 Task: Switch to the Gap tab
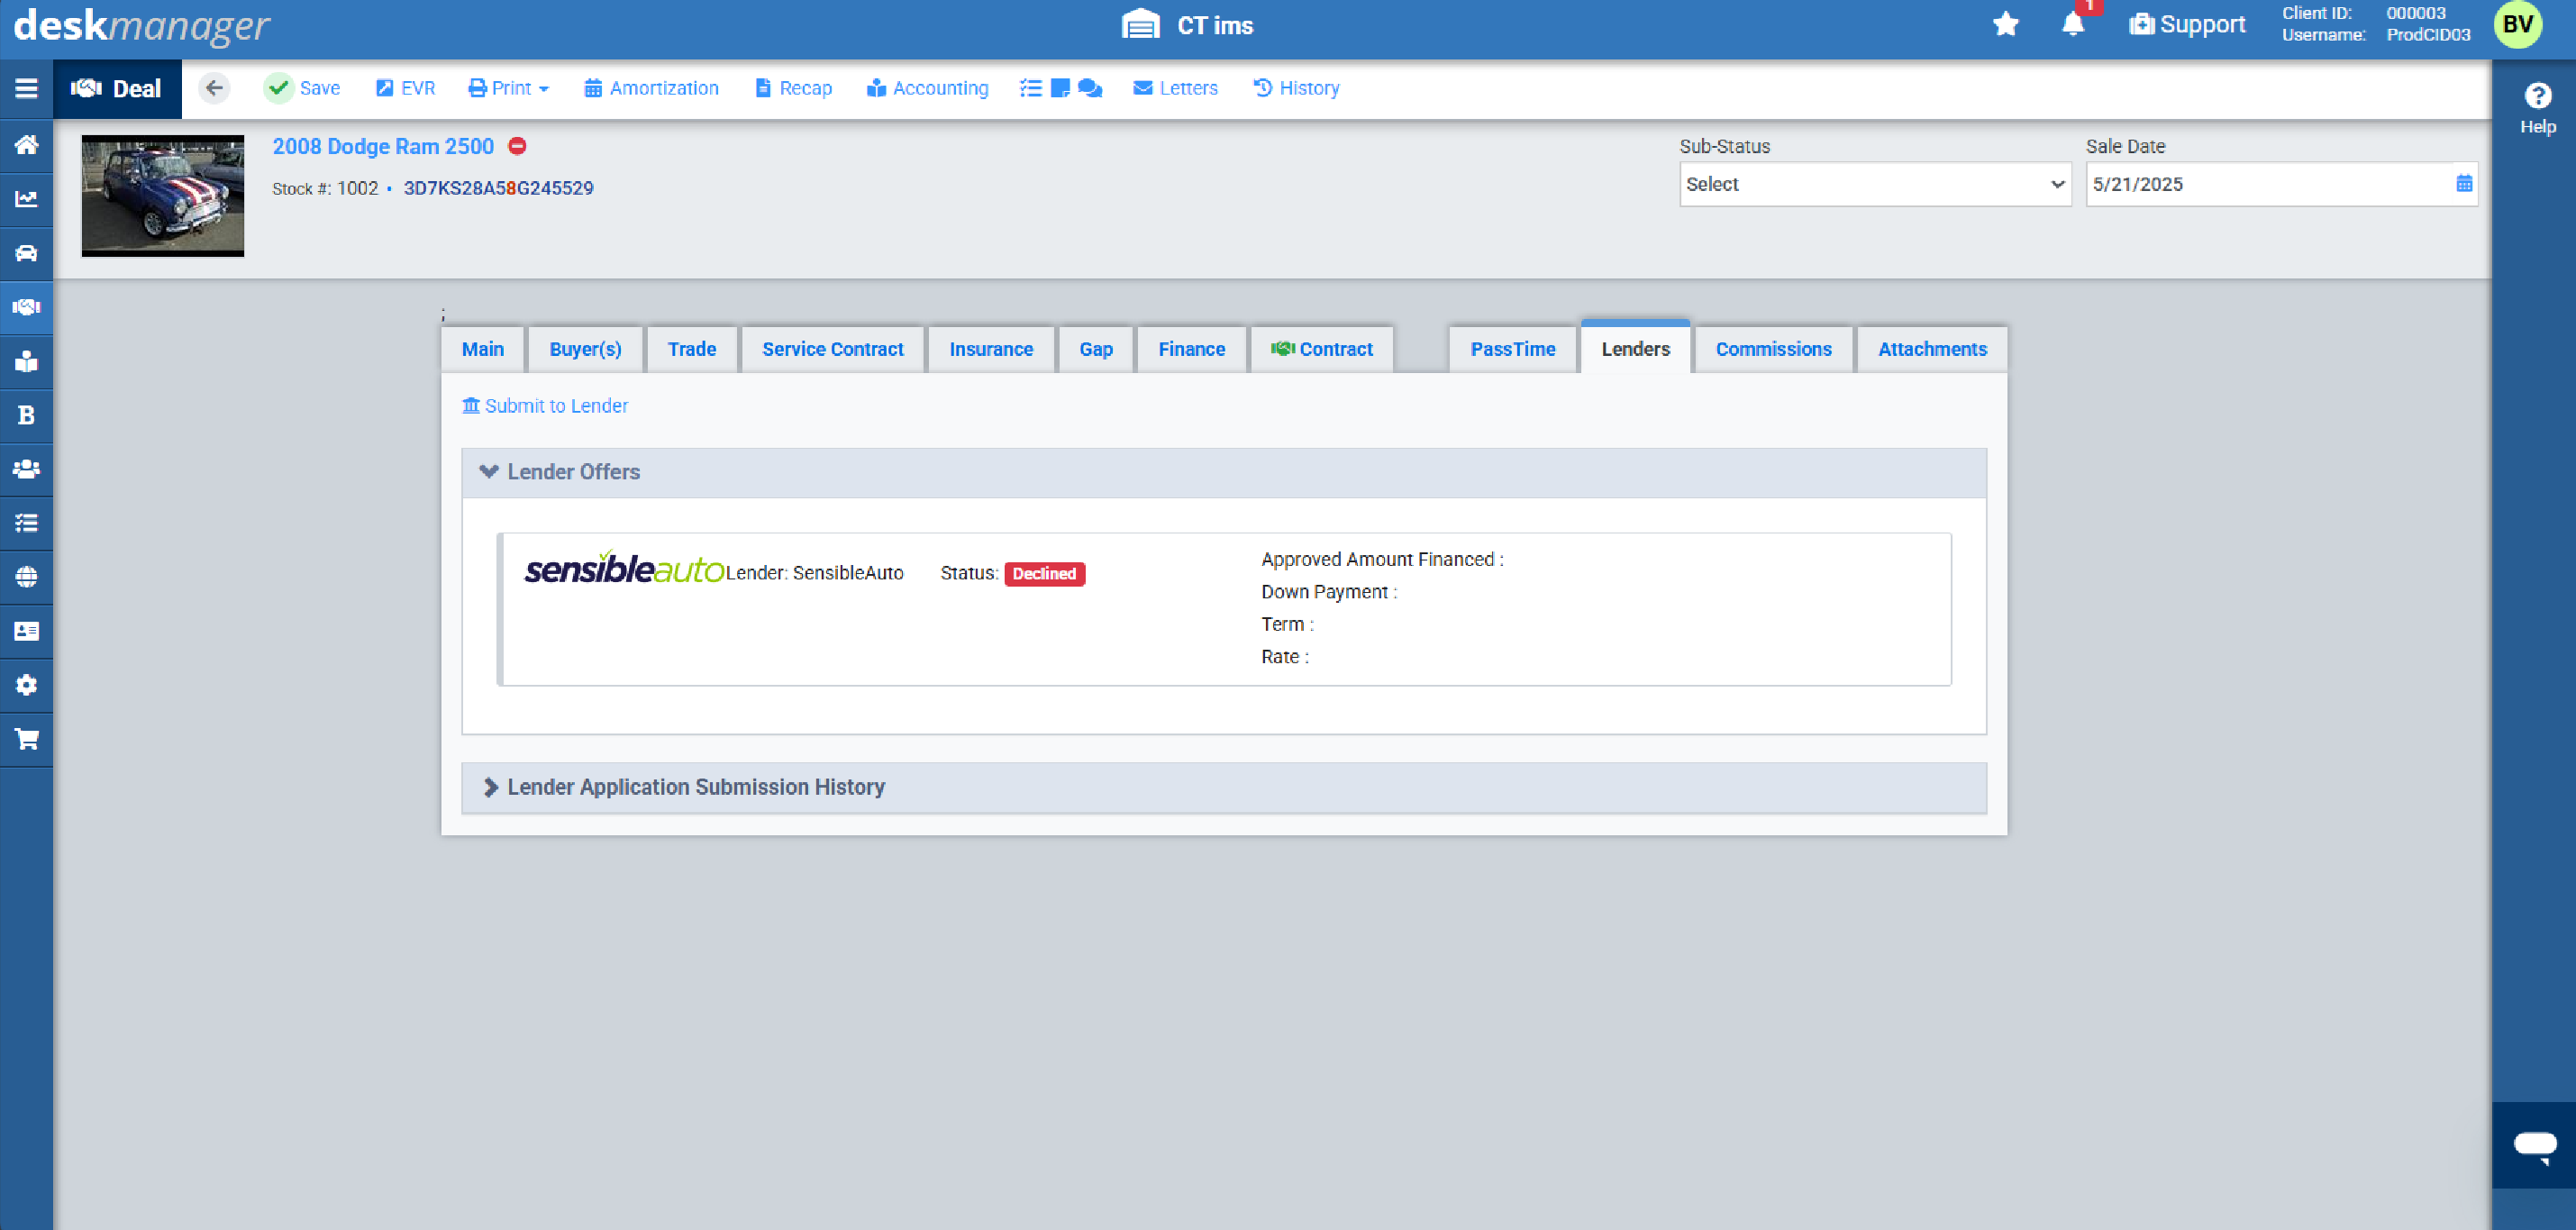tap(1096, 349)
